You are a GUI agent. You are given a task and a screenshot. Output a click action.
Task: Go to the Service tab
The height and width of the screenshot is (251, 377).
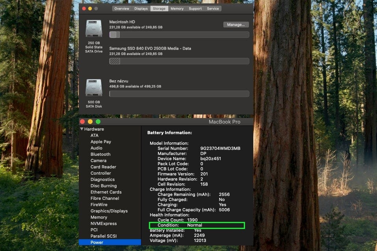213,8
